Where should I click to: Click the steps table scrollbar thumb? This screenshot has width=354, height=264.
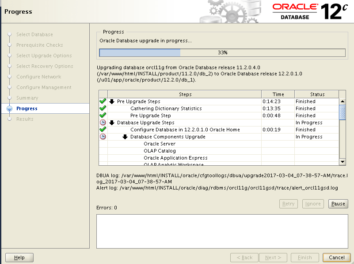343,112
